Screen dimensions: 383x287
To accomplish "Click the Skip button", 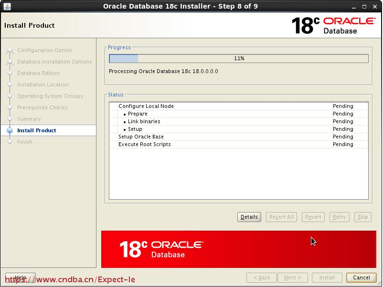I will pyautogui.click(x=363, y=217).
